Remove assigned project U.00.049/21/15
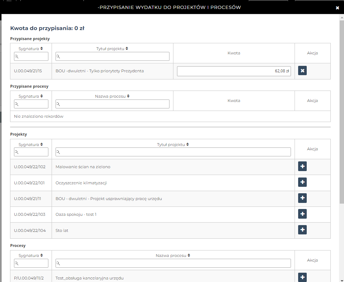Screen dimensions: 344x282 [302, 71]
